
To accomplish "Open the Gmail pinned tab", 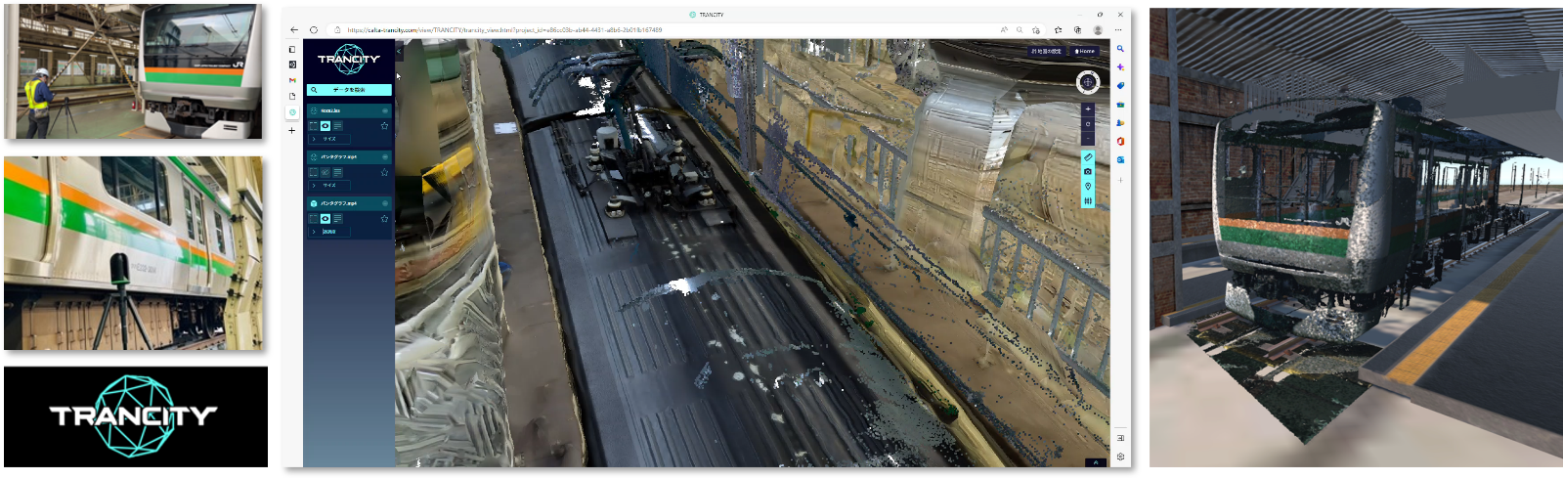I will tap(292, 80).
